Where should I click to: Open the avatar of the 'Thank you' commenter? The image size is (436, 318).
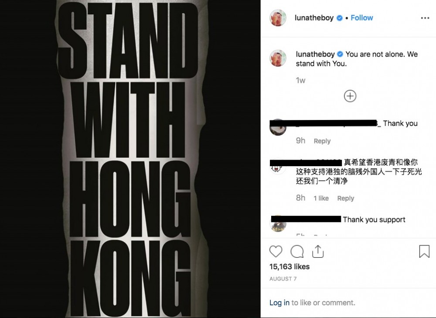point(278,127)
